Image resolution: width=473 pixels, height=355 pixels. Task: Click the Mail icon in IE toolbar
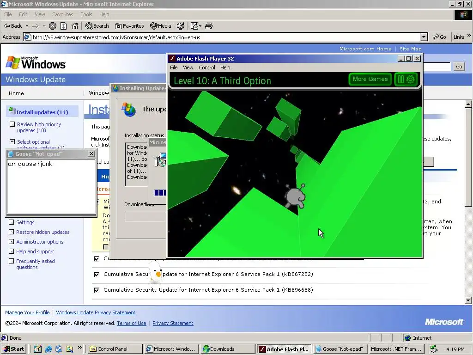tap(194, 26)
